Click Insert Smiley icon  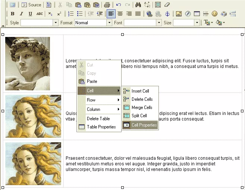point(215,14)
